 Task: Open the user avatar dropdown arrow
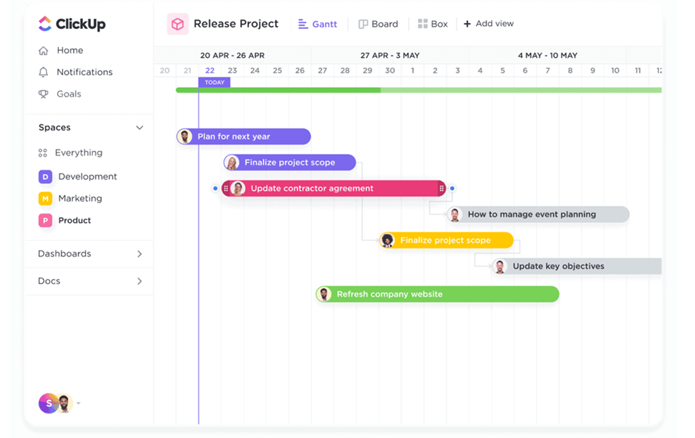78,403
